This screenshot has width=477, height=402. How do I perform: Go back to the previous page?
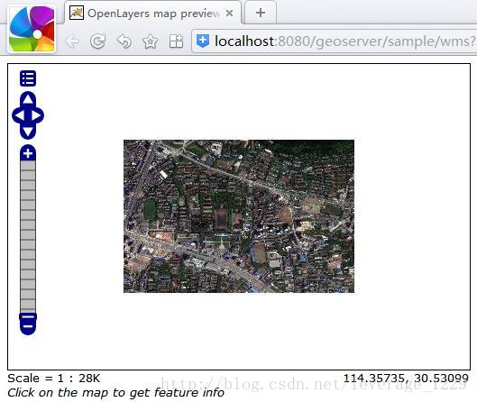click(72, 41)
